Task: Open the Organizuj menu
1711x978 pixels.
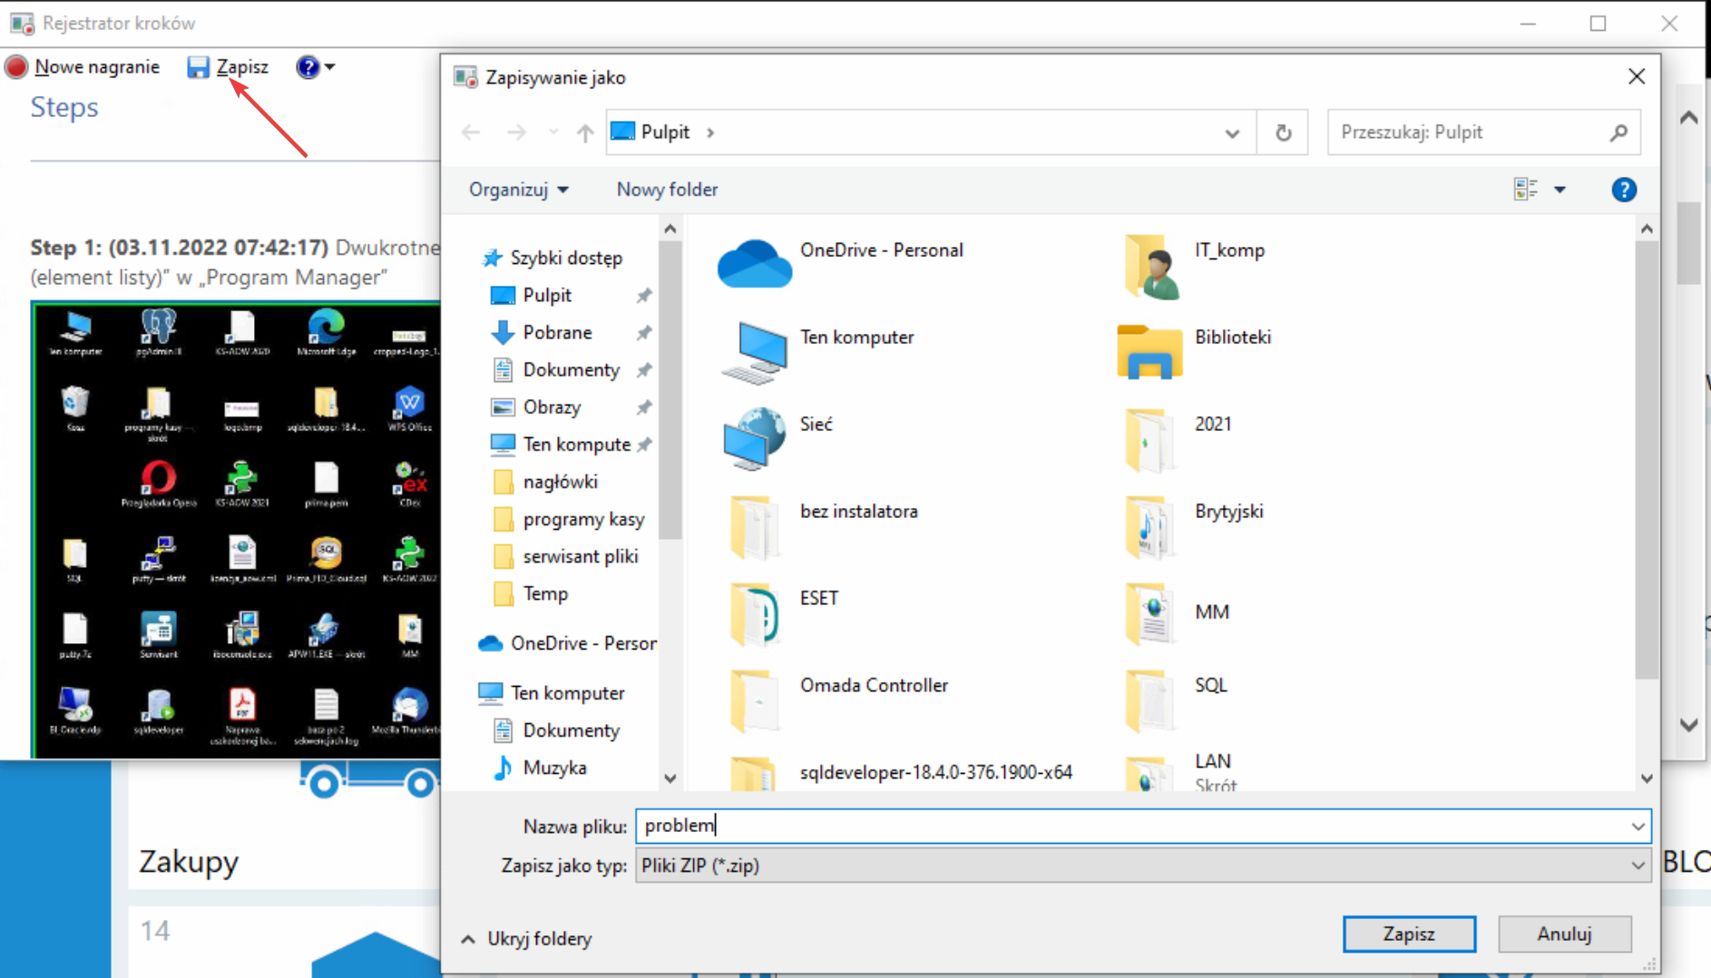Action: pyautogui.click(x=518, y=190)
